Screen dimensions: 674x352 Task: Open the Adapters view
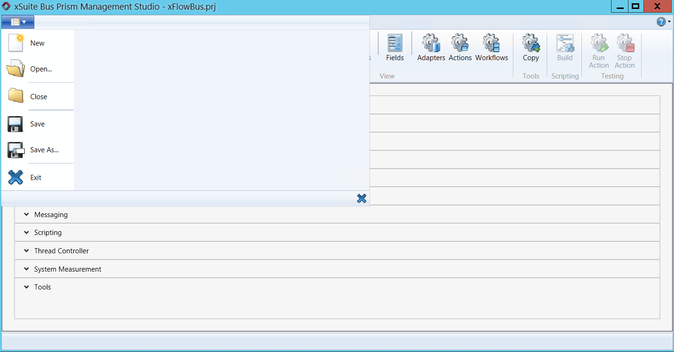[431, 48]
